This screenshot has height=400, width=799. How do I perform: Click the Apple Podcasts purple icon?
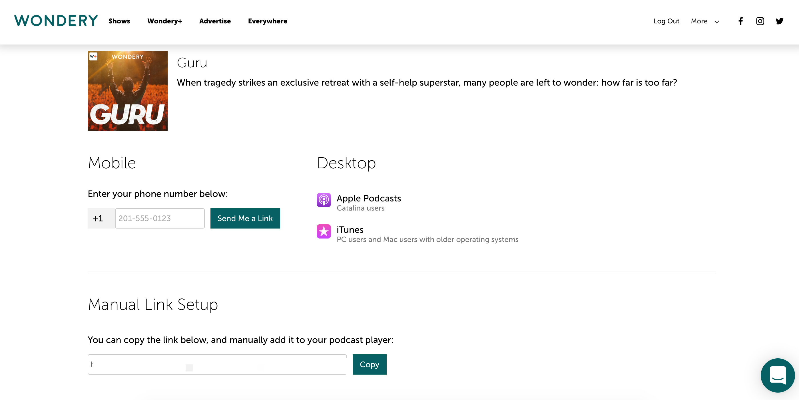324,200
